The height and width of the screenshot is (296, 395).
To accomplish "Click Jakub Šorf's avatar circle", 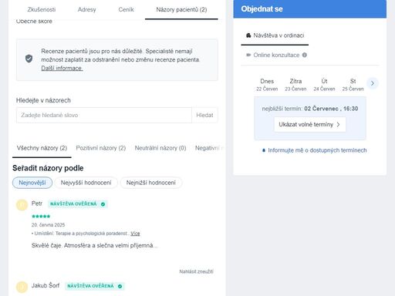I will (22, 287).
